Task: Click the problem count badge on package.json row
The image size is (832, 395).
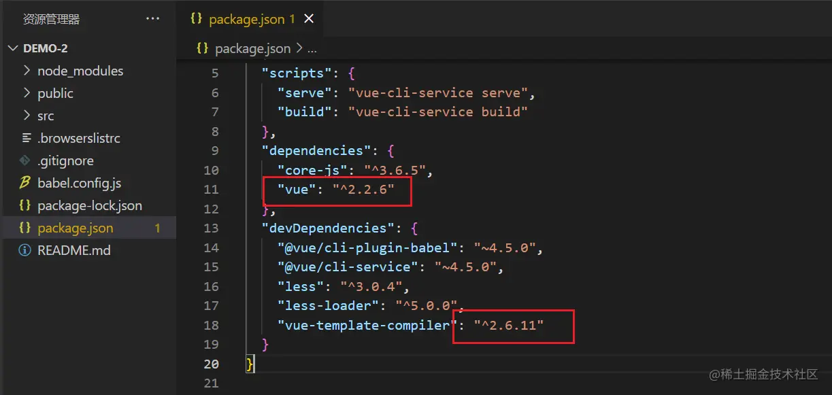Action: [x=157, y=228]
